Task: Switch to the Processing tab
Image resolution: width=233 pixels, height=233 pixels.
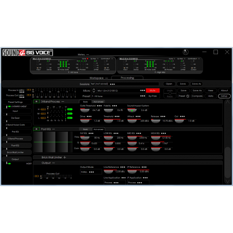Action: pyautogui.click(x=127, y=78)
